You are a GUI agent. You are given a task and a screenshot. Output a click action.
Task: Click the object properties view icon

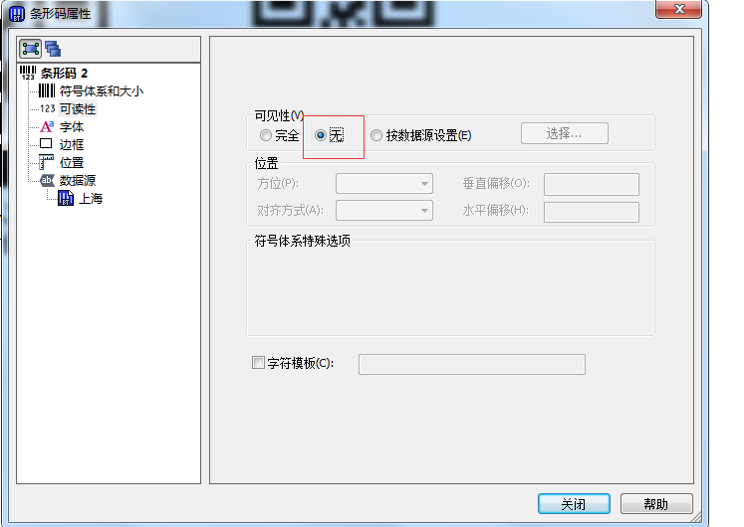[x=30, y=49]
